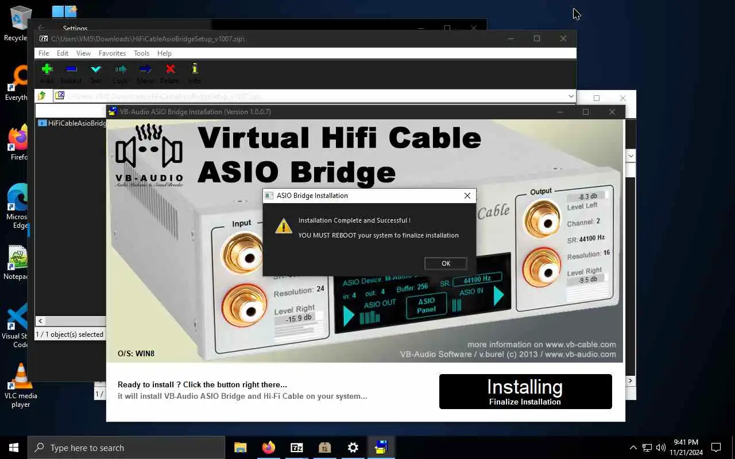Click the 7-Zip up-folder arrow icon
Screen dimensions: 735x459
(42, 96)
